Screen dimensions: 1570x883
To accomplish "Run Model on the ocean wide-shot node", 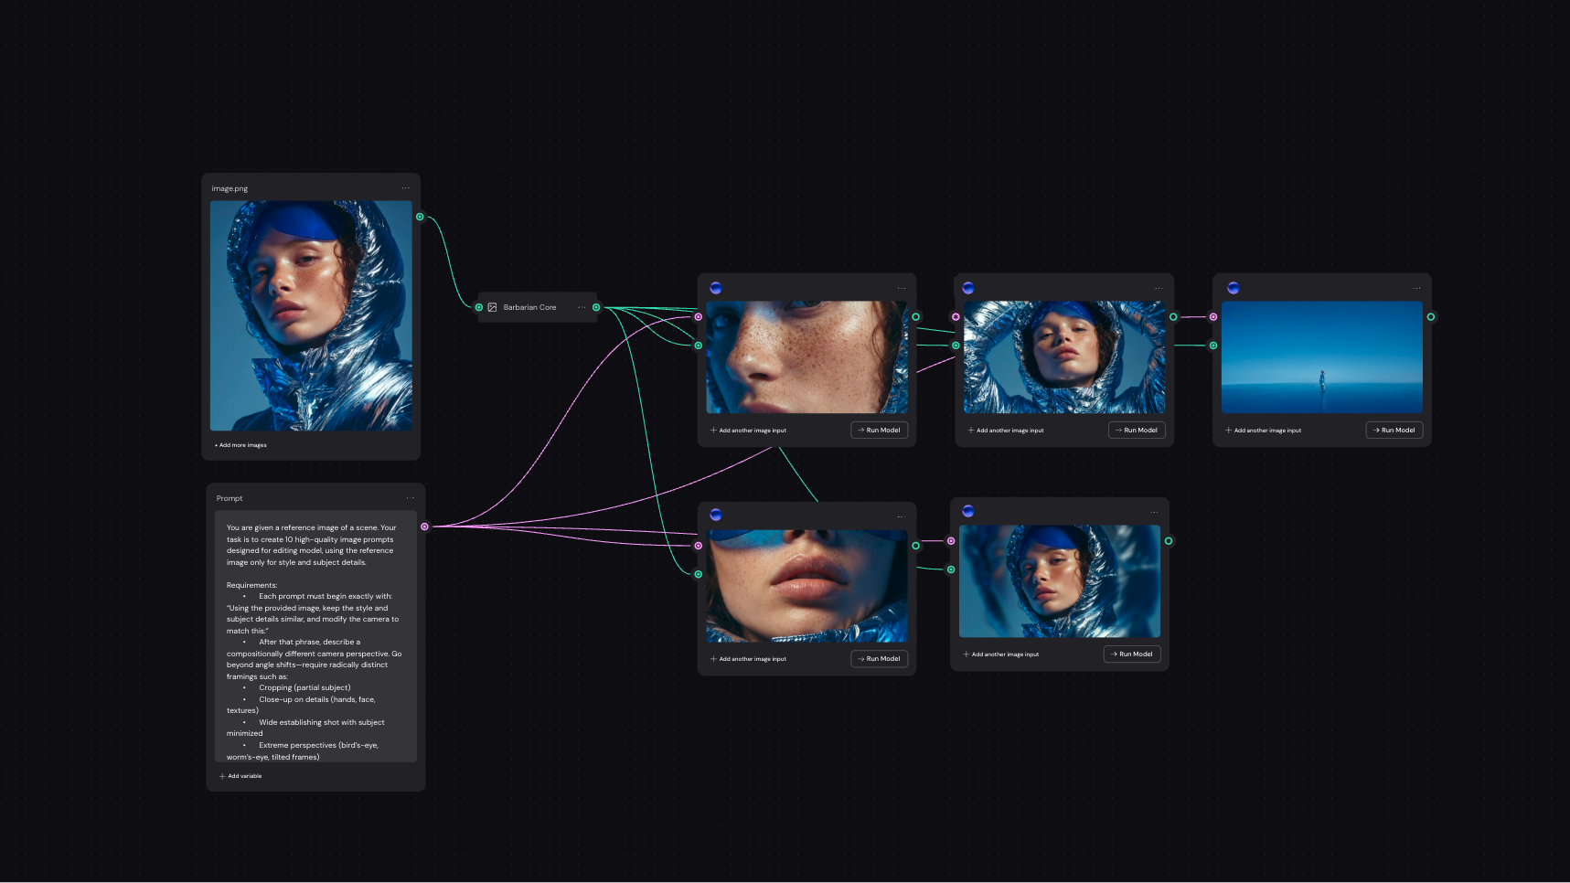I will tap(1394, 430).
